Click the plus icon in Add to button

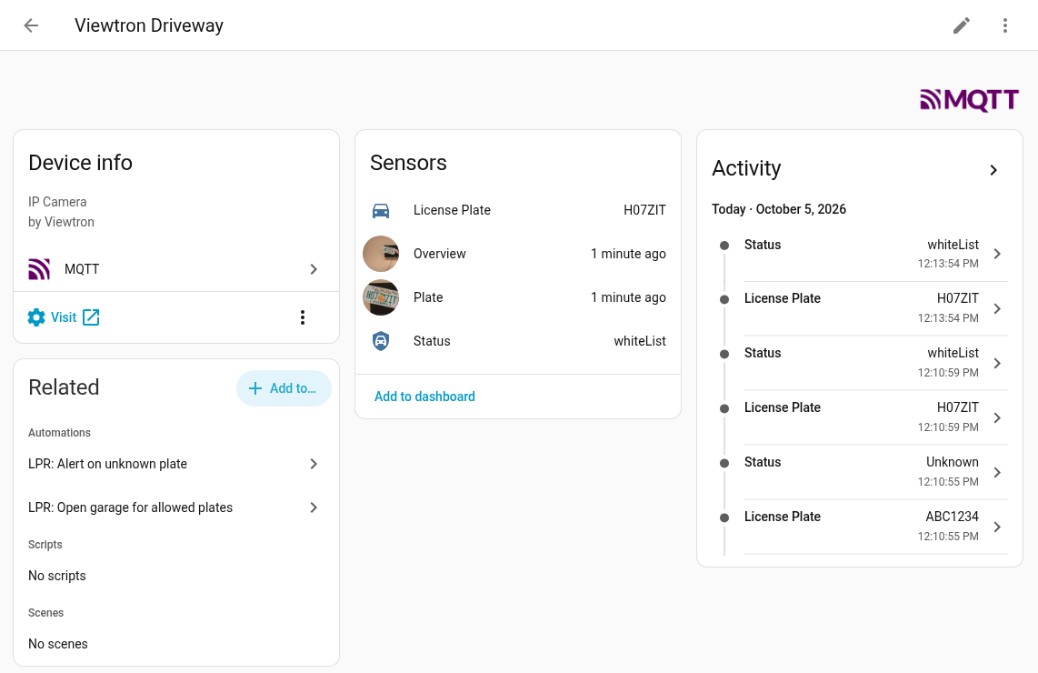point(255,388)
